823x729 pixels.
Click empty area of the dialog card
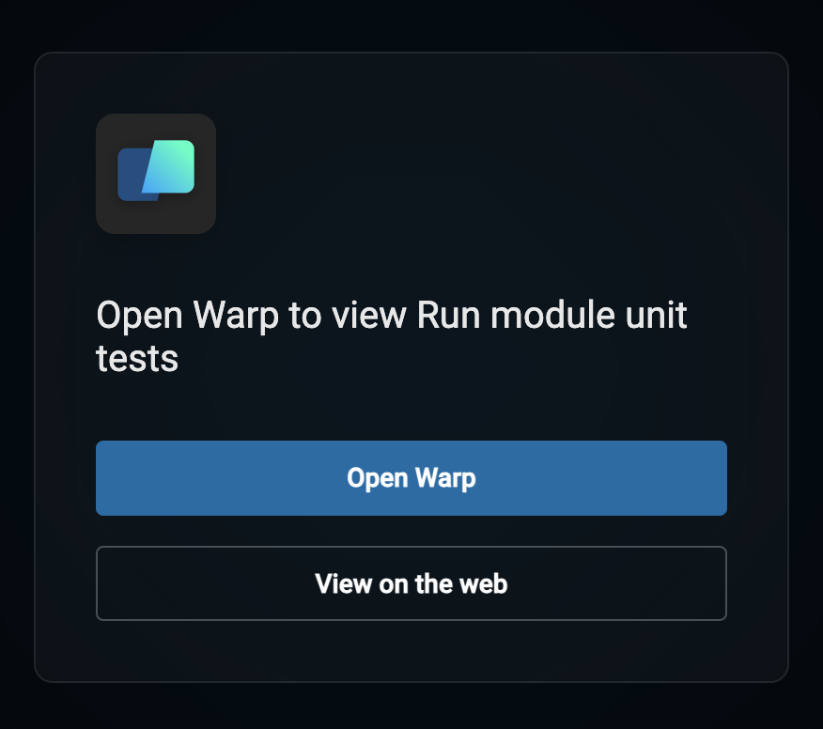pyautogui.click(x=473, y=173)
